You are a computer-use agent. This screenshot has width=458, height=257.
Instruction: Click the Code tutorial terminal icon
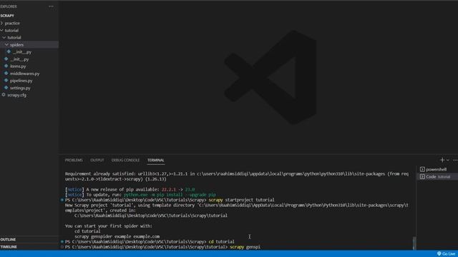(x=422, y=176)
